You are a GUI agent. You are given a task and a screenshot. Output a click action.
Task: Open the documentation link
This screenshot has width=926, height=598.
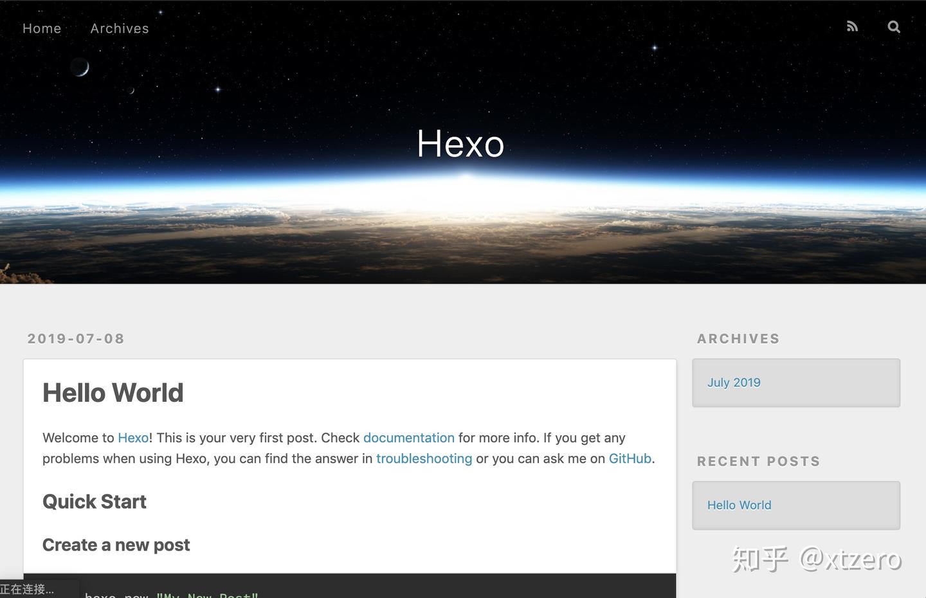point(409,438)
